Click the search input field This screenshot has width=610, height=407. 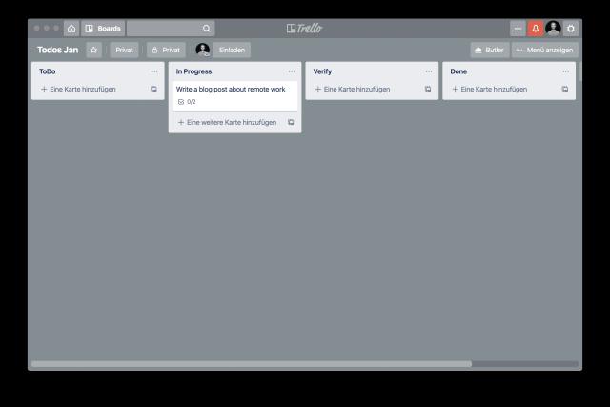pos(170,29)
